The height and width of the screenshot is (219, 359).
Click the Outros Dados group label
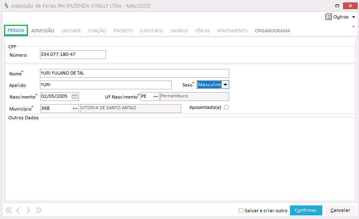23,118
